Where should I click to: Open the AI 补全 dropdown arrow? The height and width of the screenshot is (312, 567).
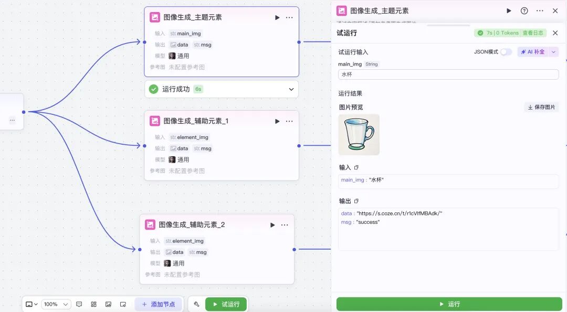coord(554,52)
